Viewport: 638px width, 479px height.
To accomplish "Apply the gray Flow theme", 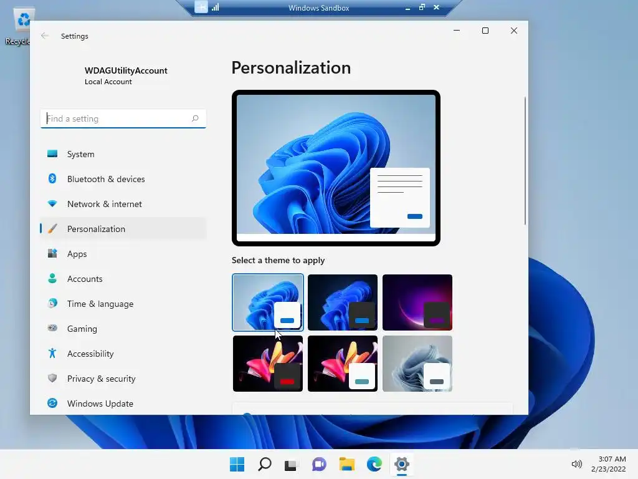I will 417,364.
